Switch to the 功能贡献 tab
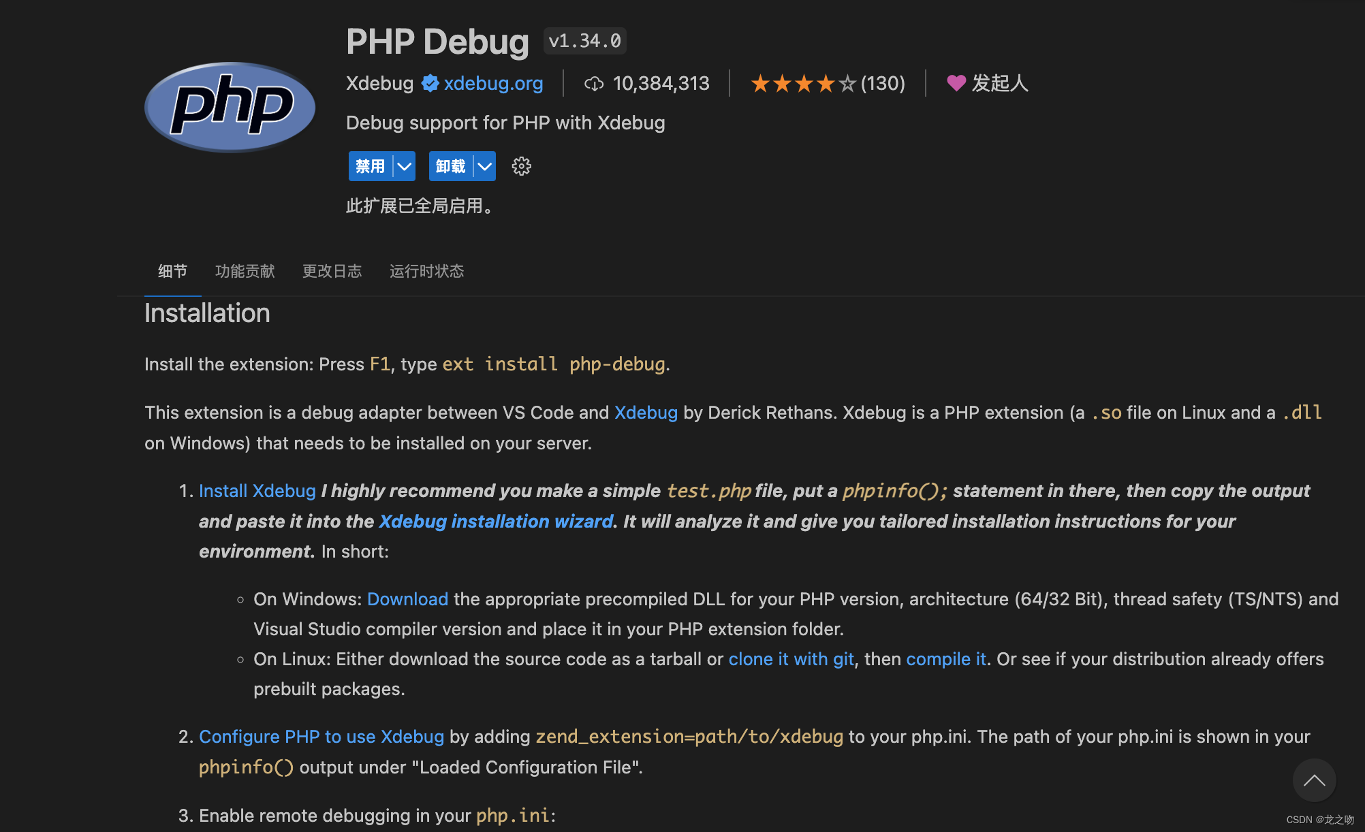Image resolution: width=1365 pixels, height=832 pixels. 244,271
